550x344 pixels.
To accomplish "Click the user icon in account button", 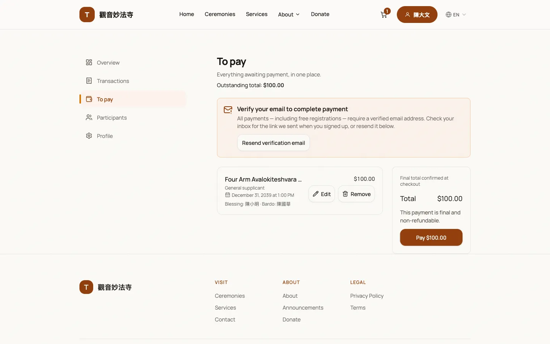I will pos(408,15).
